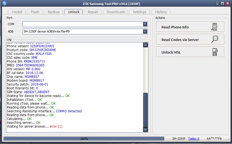The width and height of the screenshot is (232, 144).
Task: Click the COM43 detected log text
Action: click(69, 111)
